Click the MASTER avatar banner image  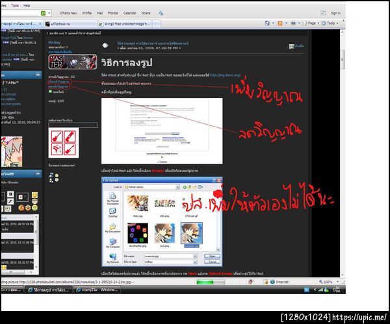pos(73,62)
